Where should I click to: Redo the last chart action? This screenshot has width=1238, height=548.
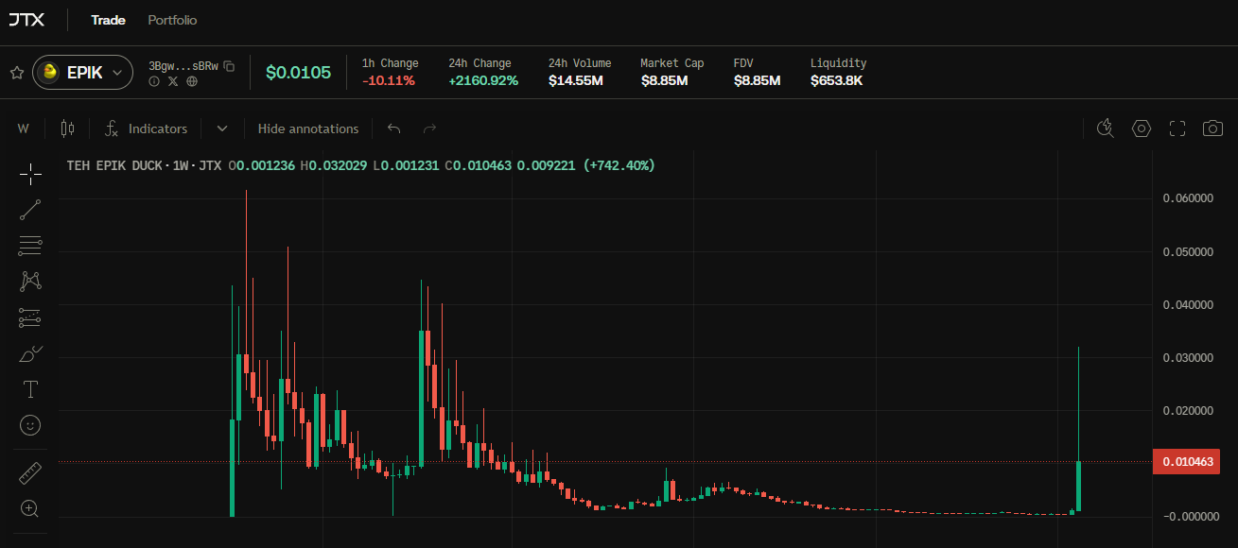429,128
